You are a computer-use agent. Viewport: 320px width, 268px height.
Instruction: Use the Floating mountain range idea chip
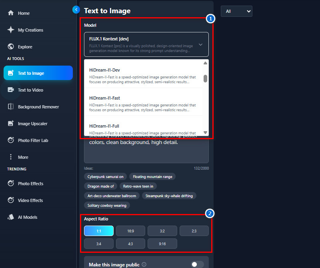click(152, 176)
